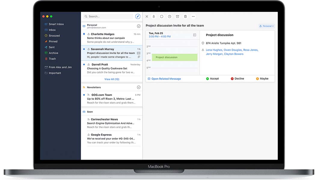Open the Personal tag dropdown
The height and width of the screenshot is (180, 318).
point(267,26)
